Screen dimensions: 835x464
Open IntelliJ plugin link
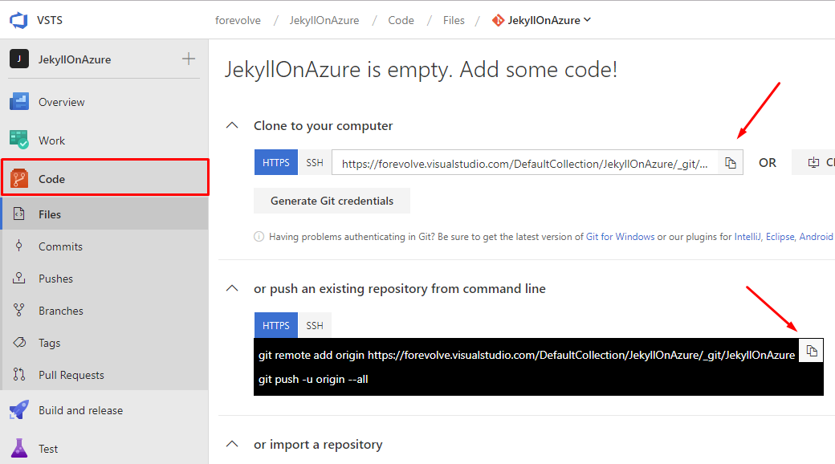(747, 237)
